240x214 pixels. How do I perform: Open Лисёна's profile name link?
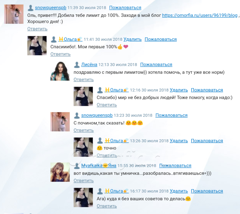tap(89, 65)
